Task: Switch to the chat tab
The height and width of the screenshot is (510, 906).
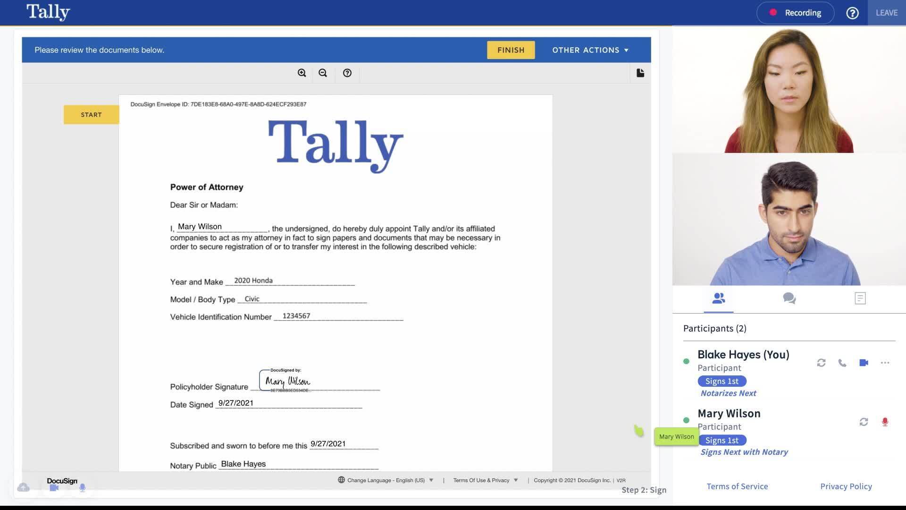Action: pyautogui.click(x=789, y=298)
